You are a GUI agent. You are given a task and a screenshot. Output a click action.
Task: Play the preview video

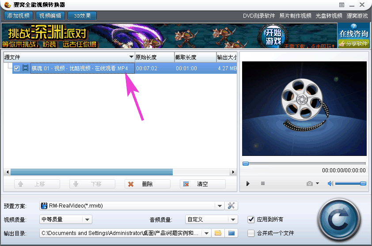(248, 183)
